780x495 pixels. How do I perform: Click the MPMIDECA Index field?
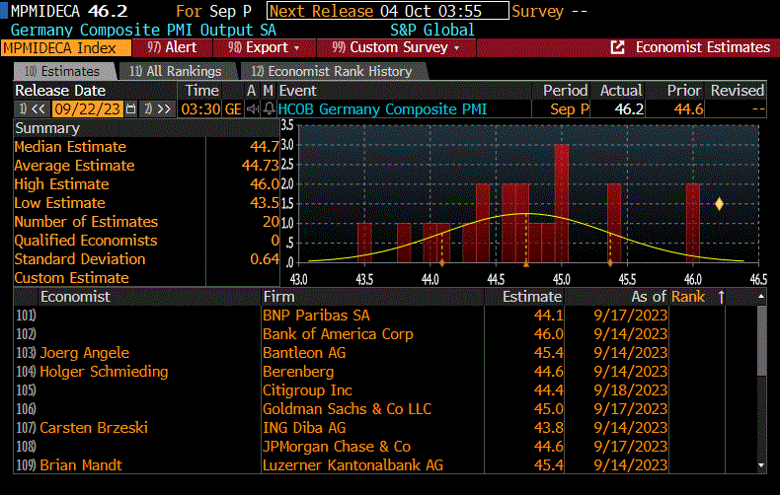[x=66, y=47]
